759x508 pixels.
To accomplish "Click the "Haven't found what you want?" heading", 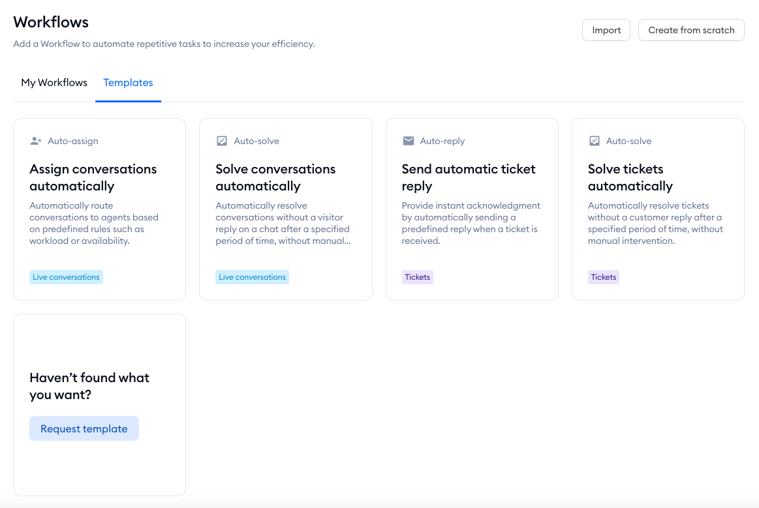I will [89, 386].
